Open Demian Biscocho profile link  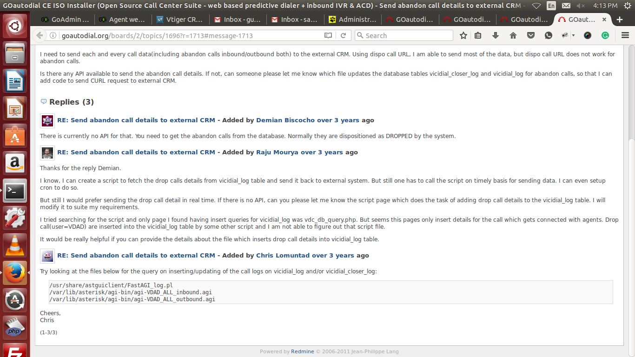[285, 120]
